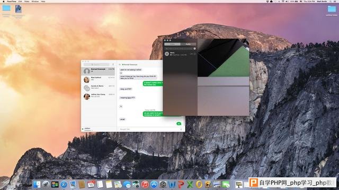The width and height of the screenshot is (339, 190).
Task: Launch iTunes from the dock
Action: pos(145,184)
